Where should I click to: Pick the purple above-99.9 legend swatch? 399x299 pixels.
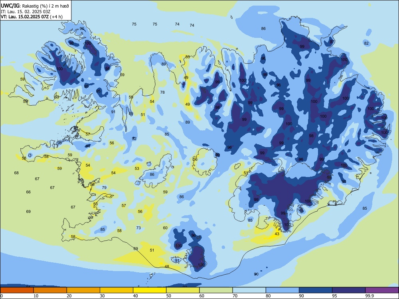(x=382, y=290)
